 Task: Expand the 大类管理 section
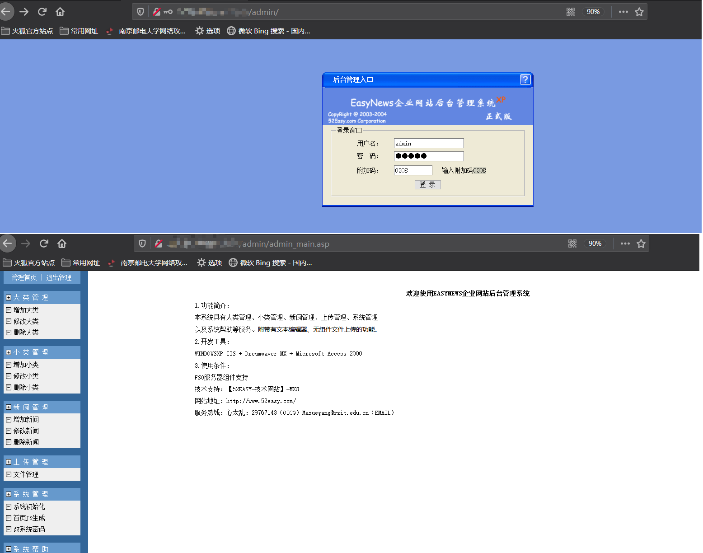(x=9, y=297)
